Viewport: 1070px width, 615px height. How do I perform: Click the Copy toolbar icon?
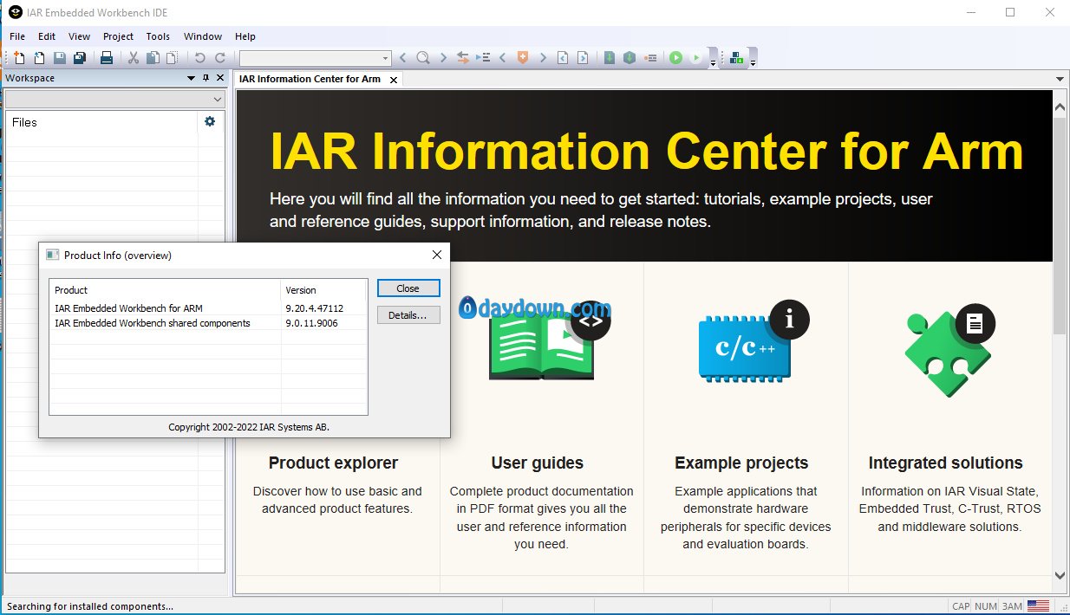tap(153, 58)
